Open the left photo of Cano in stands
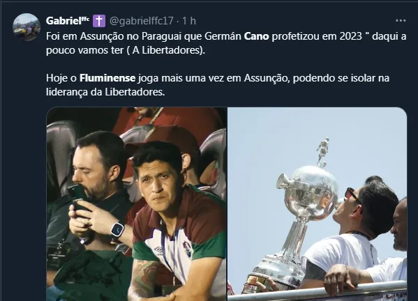This screenshot has height=301, width=418. pos(137,204)
